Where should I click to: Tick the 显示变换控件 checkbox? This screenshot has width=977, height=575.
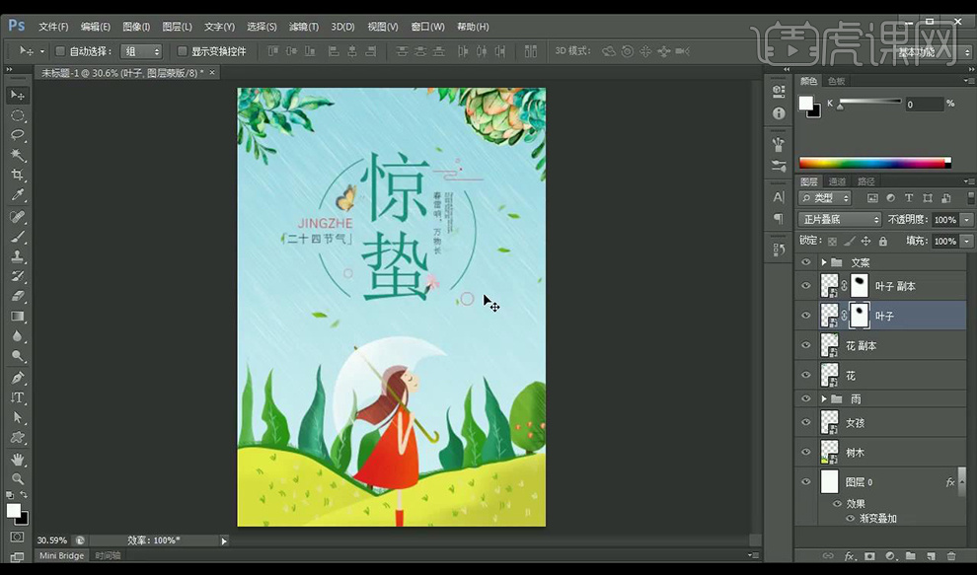click(x=183, y=51)
